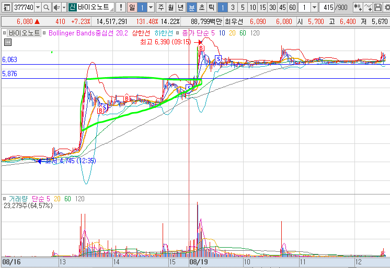Screen dimensions: 390x268
Task: Switch to 60-minute interval
Action: 293,7
